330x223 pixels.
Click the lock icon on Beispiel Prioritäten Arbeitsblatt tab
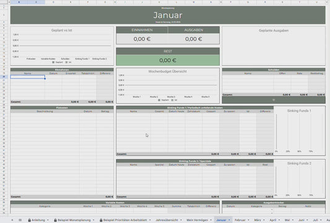[x=101, y=220]
